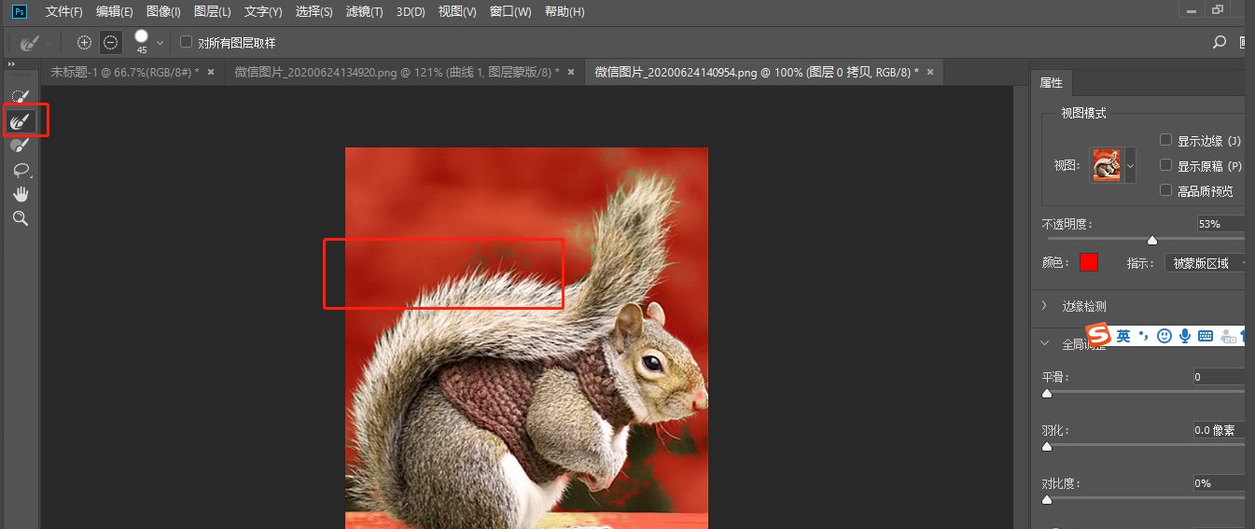Open the 文字(Y) menu
The width and height of the screenshot is (1255, 529).
point(262,12)
